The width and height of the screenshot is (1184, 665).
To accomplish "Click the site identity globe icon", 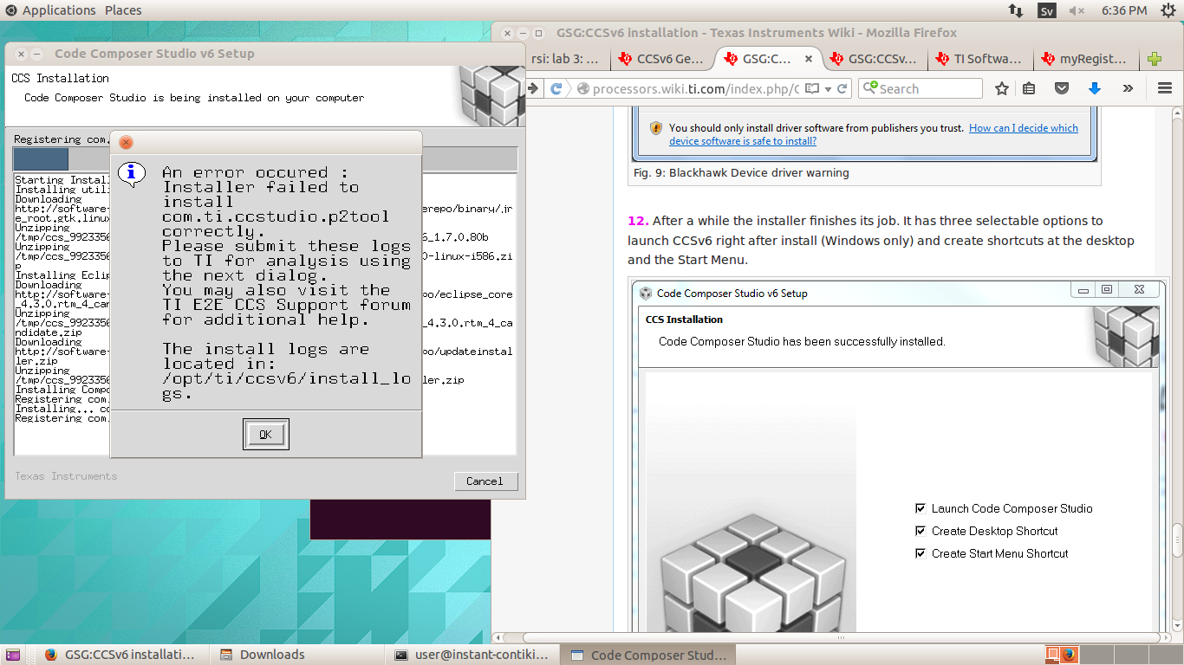I will pos(582,88).
